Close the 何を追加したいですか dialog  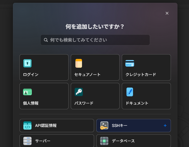pyautogui.click(x=167, y=13)
